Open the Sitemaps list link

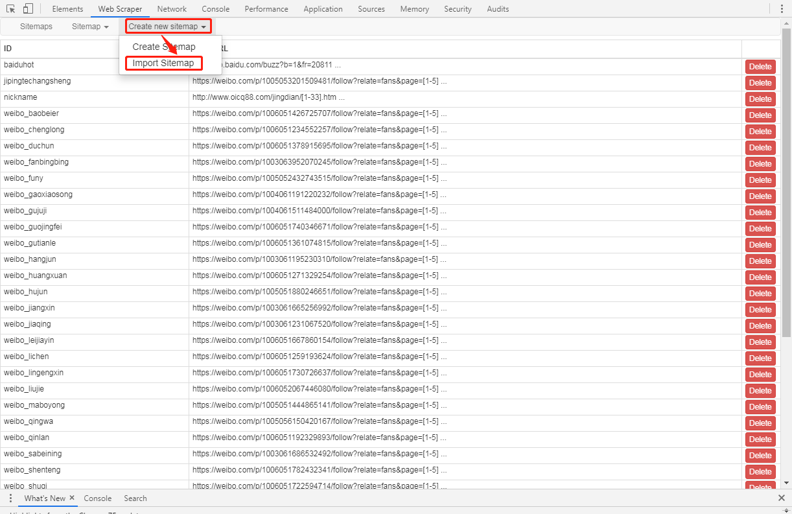click(x=36, y=27)
